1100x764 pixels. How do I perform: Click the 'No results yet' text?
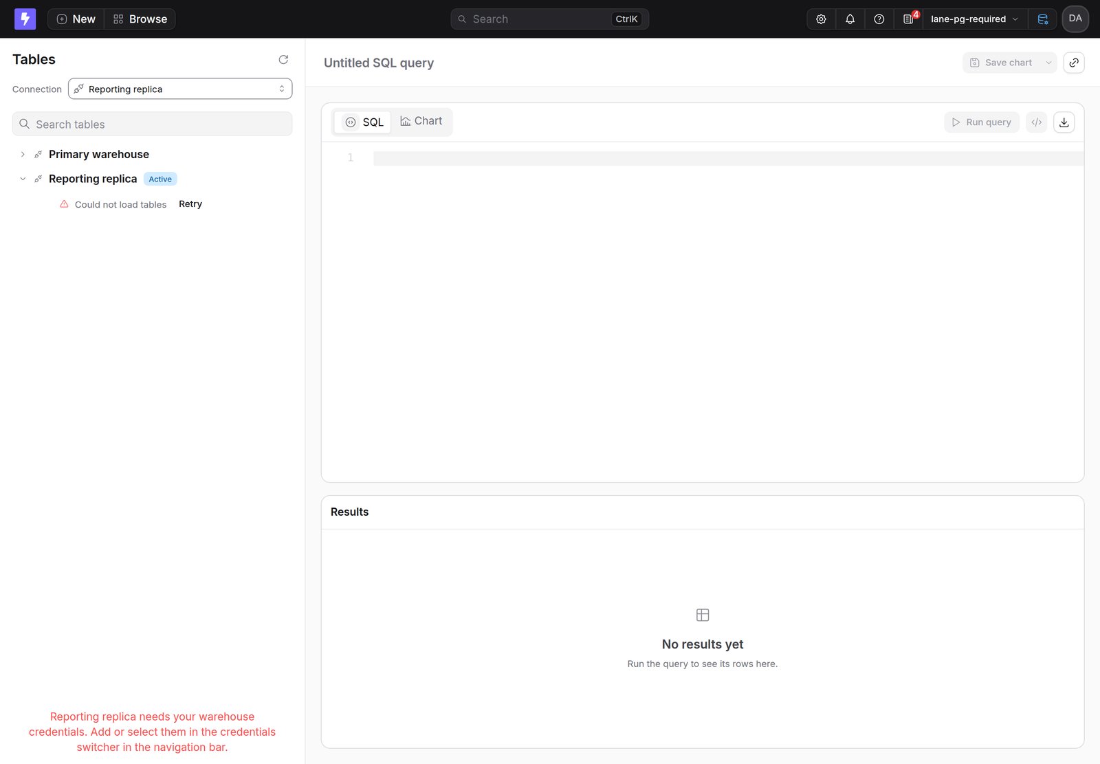pos(703,644)
